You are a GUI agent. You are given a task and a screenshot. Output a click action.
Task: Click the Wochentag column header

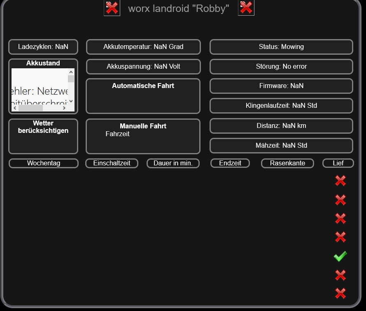coord(44,163)
